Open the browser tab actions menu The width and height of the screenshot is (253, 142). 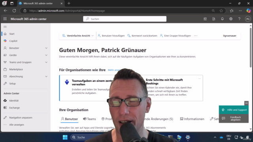[12, 4]
